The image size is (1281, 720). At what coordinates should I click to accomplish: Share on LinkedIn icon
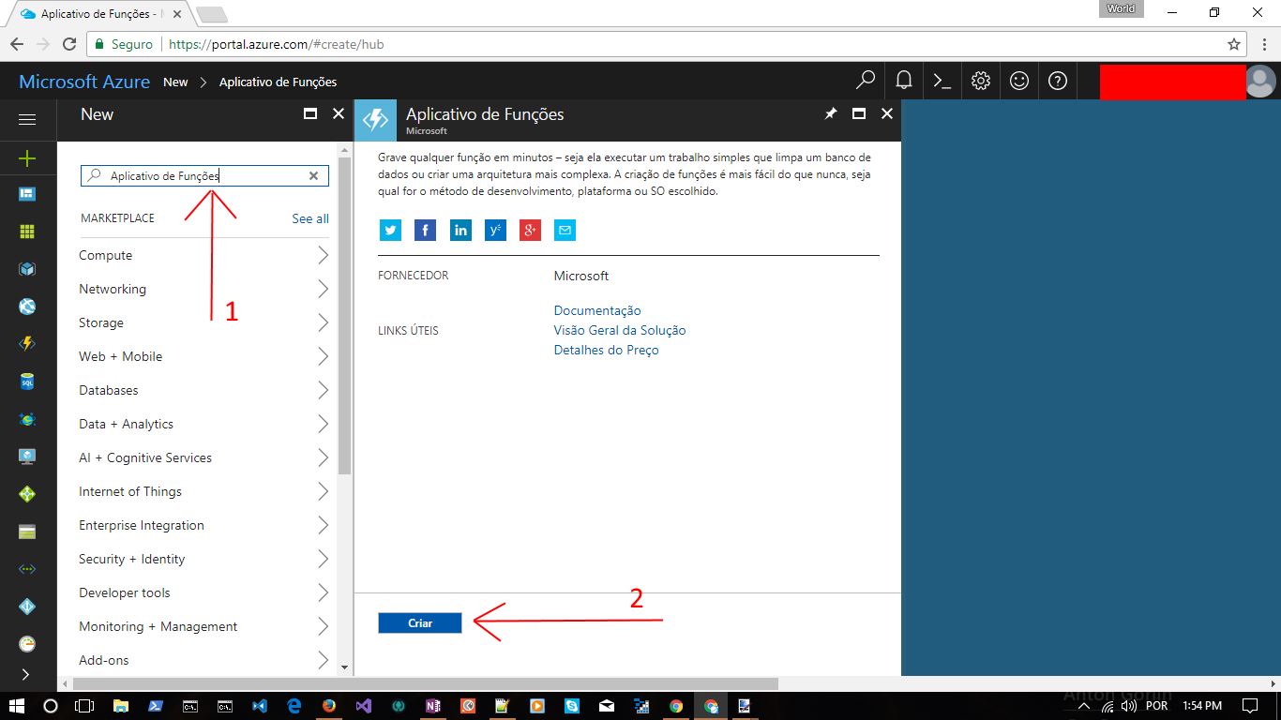point(460,231)
